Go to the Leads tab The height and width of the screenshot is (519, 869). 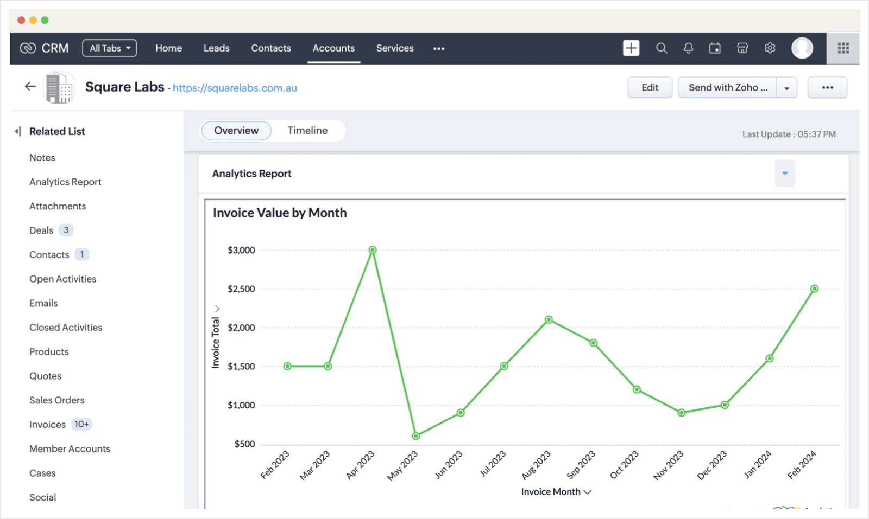click(x=216, y=48)
